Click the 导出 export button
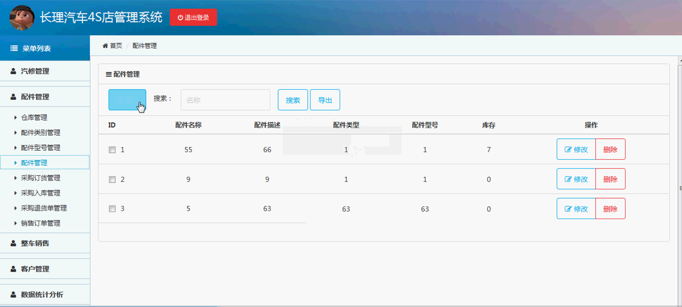 click(x=325, y=100)
